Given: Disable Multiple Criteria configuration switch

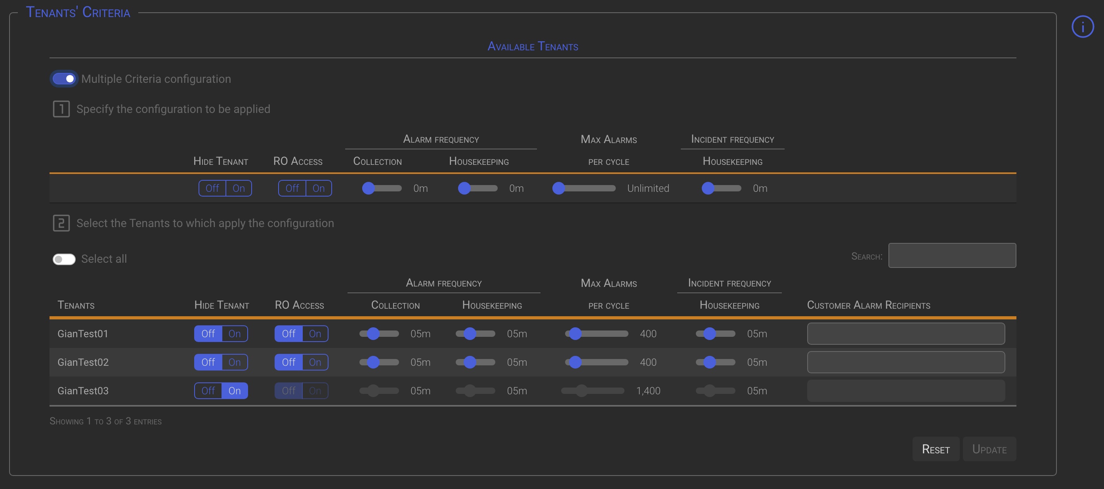Looking at the screenshot, I should pyautogui.click(x=64, y=79).
